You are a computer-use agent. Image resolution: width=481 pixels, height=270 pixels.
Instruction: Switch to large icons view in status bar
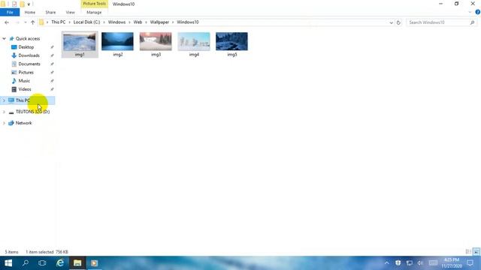pos(476,252)
